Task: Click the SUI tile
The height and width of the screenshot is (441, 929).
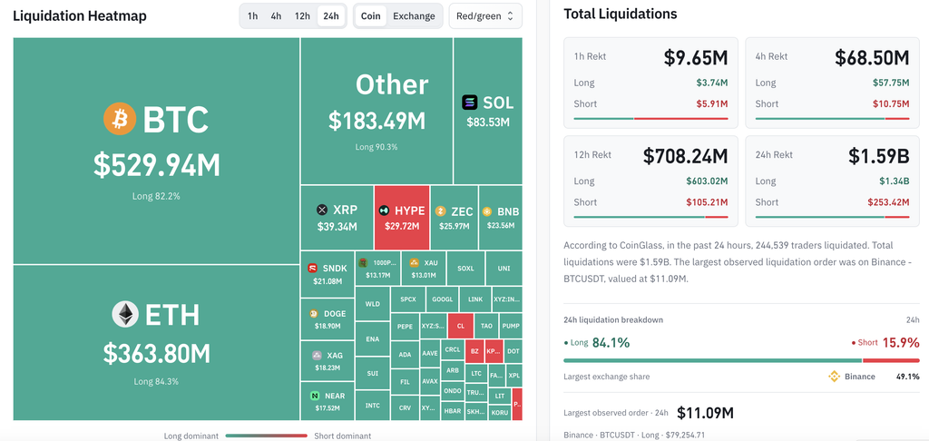Action: point(373,374)
